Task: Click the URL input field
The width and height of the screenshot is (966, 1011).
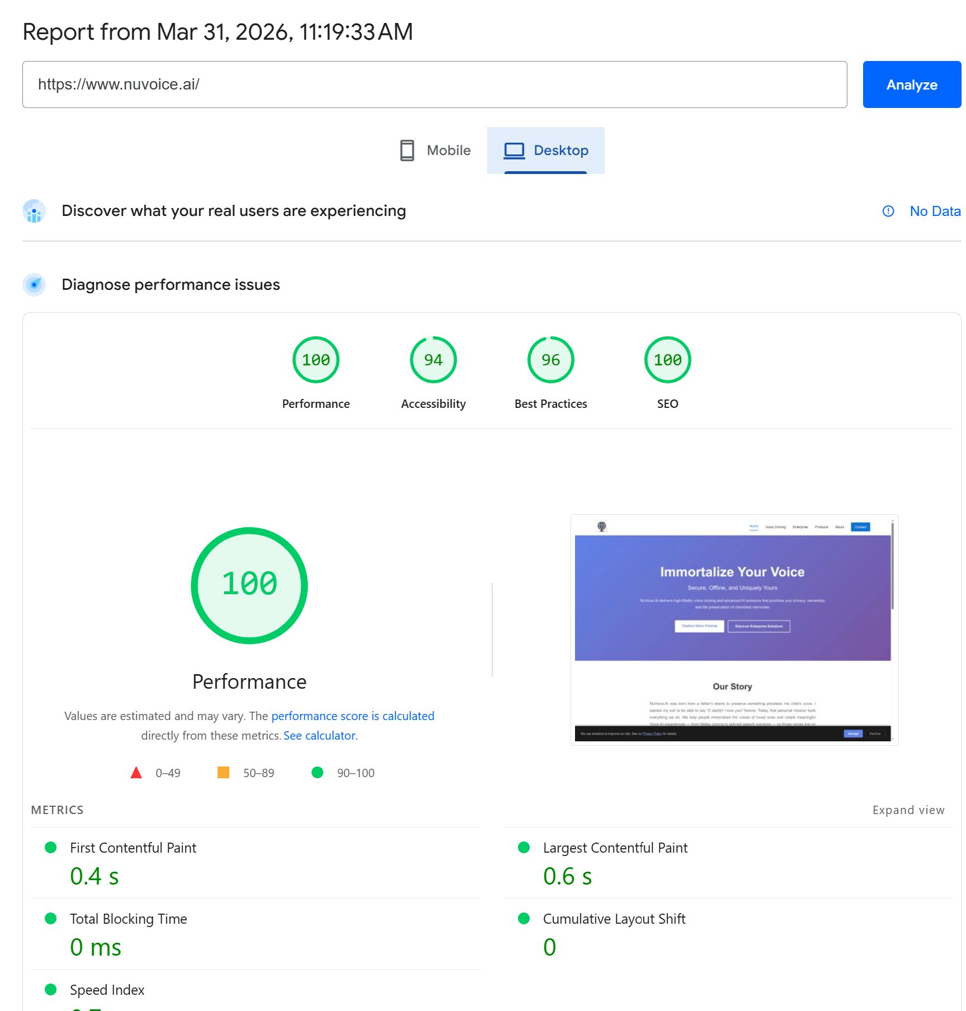Action: tap(434, 84)
